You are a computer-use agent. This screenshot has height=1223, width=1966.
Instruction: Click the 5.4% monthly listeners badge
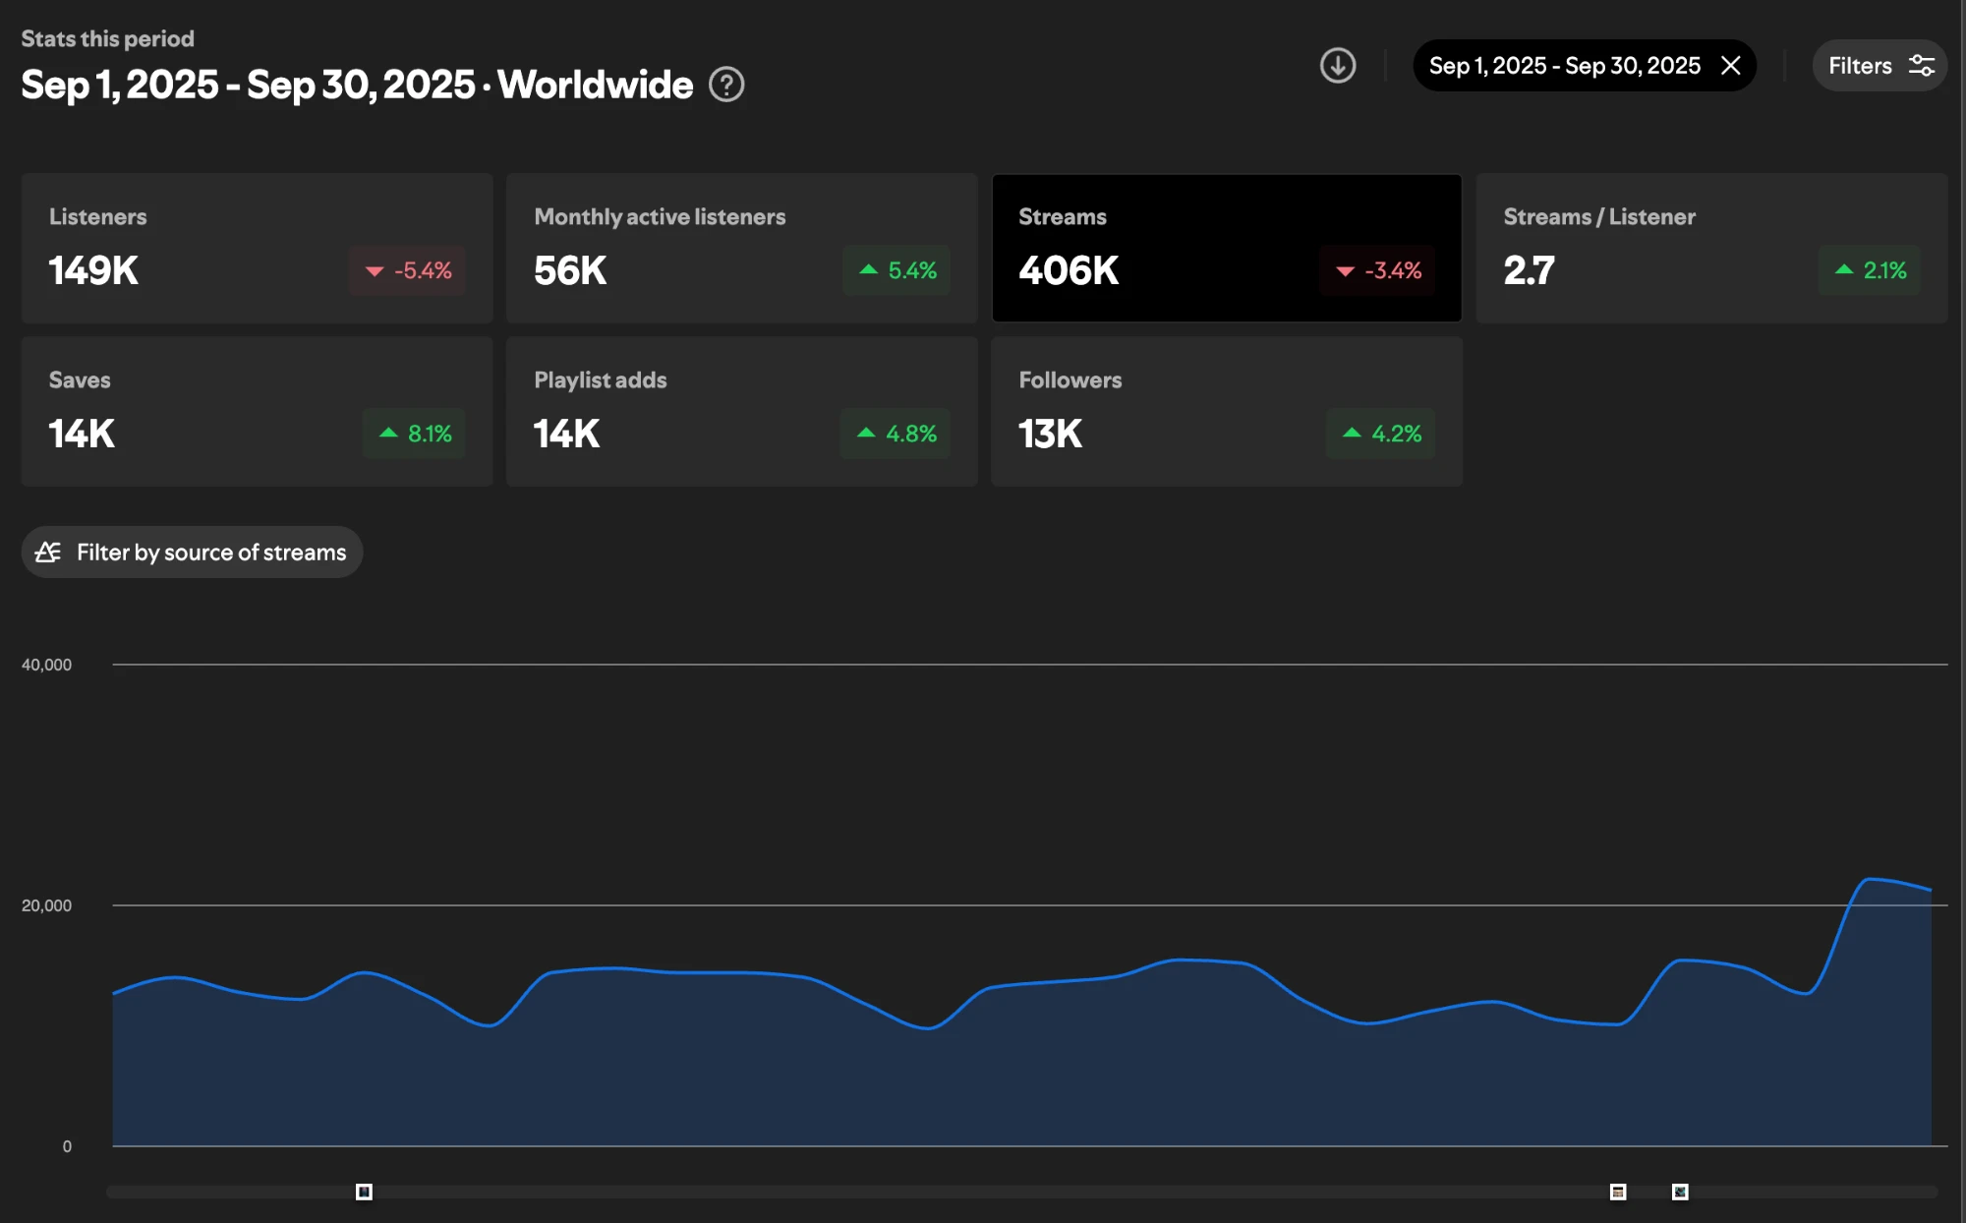896,270
